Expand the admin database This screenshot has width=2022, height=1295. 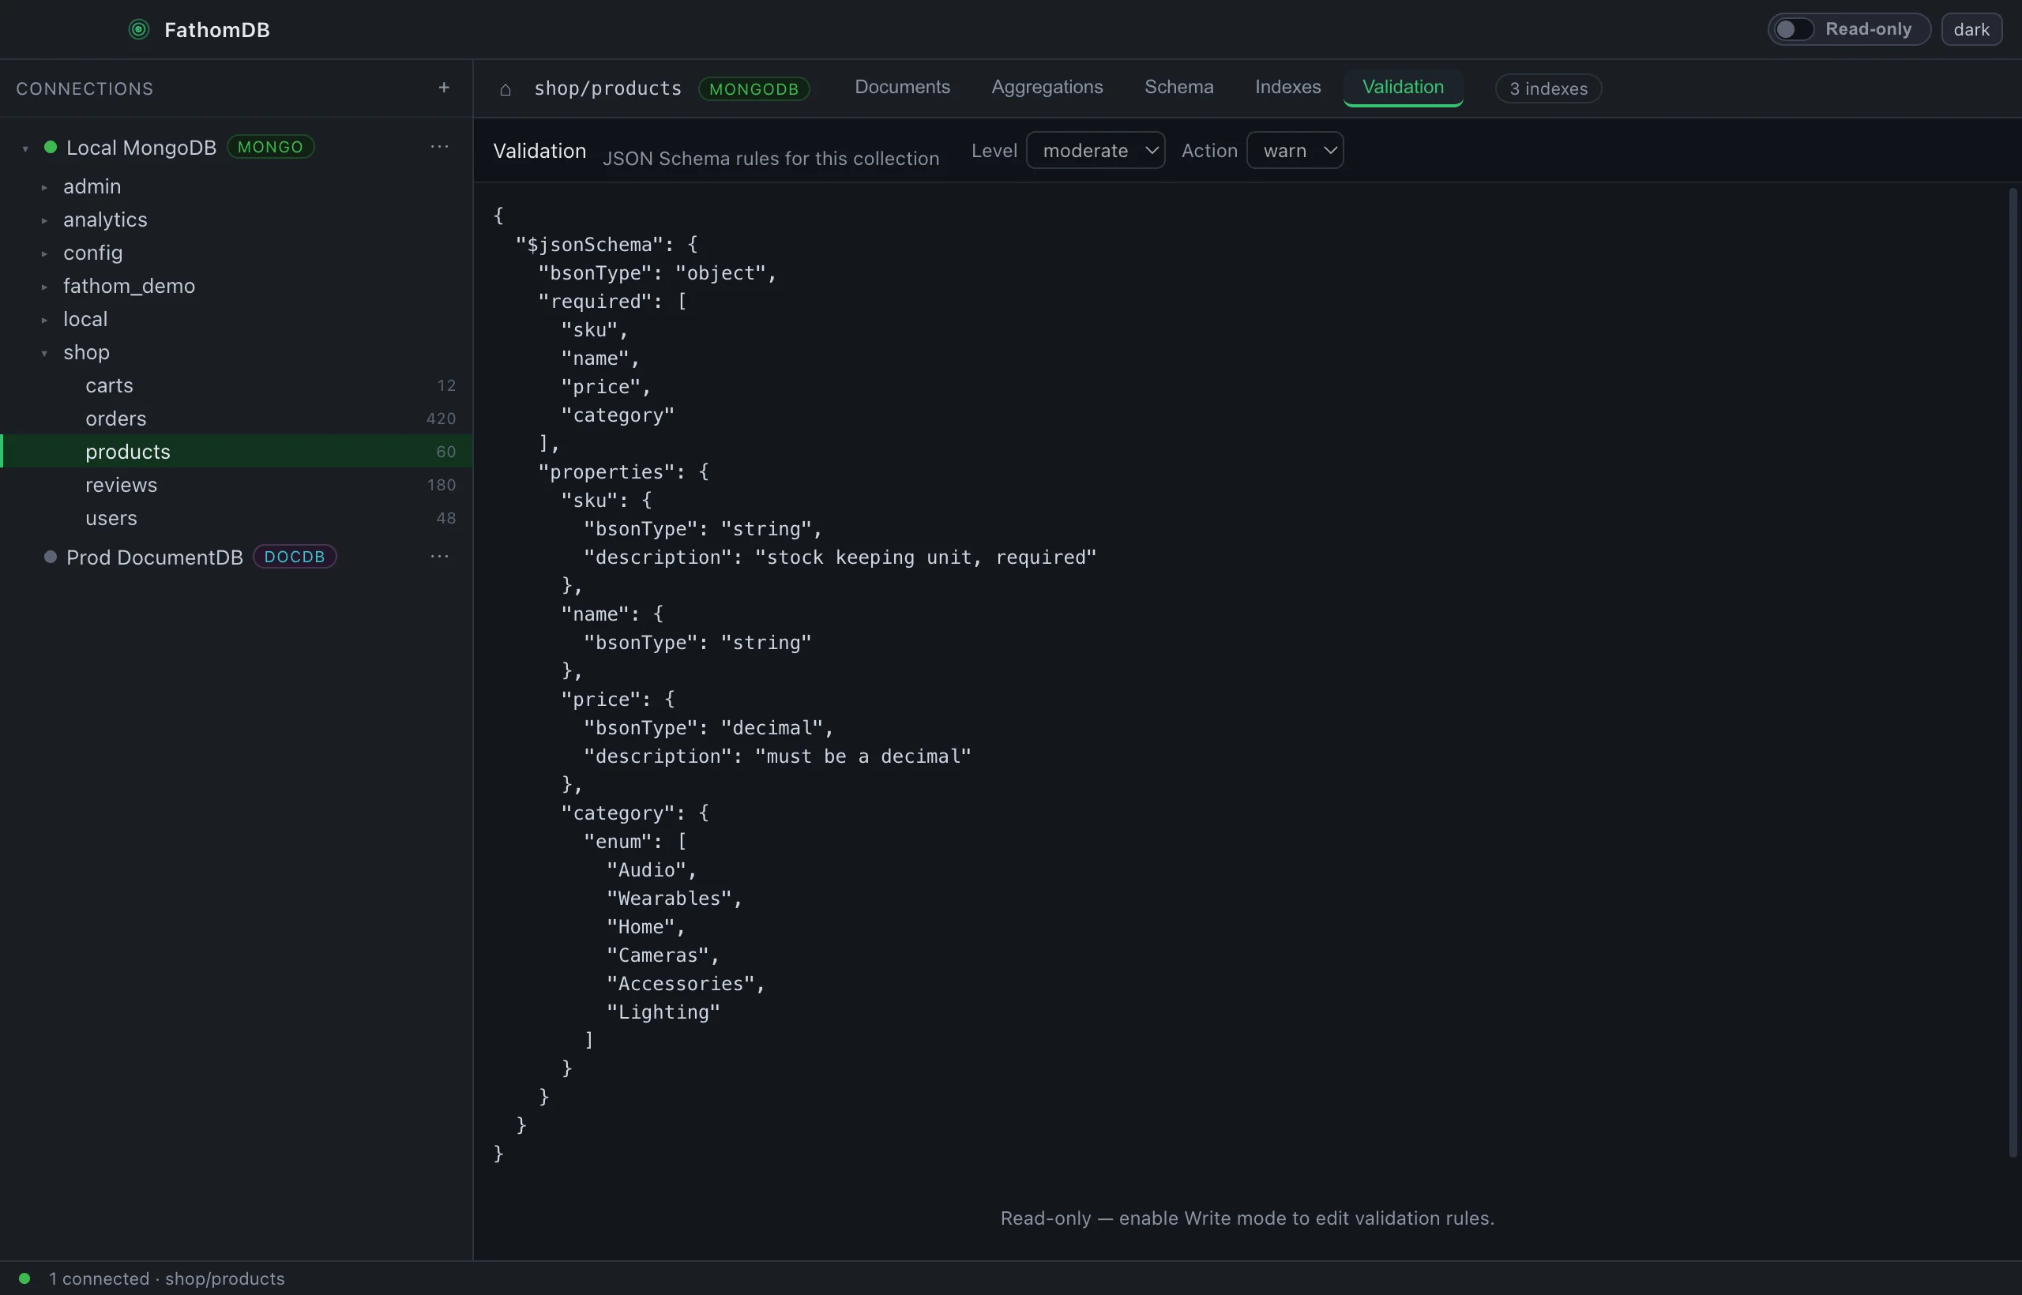coord(44,187)
